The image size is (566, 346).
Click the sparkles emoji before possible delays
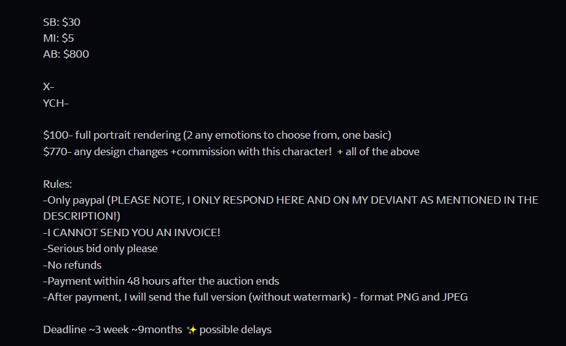pos(191,330)
